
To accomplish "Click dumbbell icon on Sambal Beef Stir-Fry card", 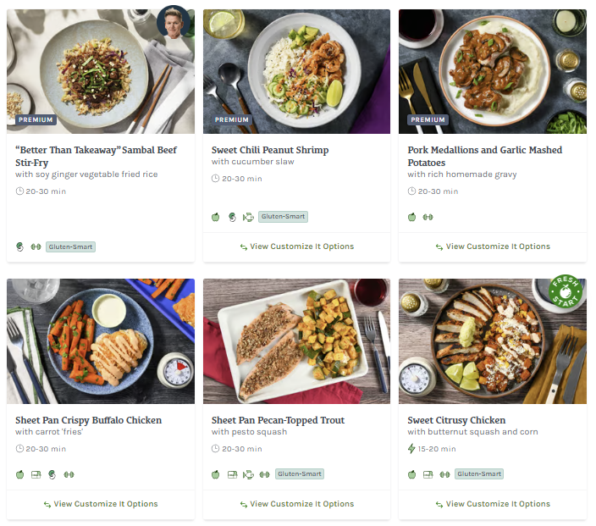I will pos(36,247).
